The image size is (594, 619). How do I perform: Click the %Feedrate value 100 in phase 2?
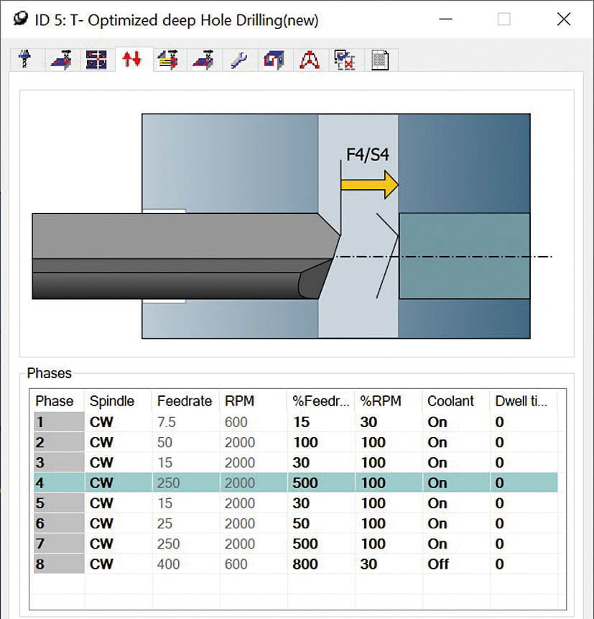pyautogui.click(x=306, y=442)
